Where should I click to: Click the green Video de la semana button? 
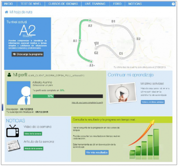coord(33,134)
